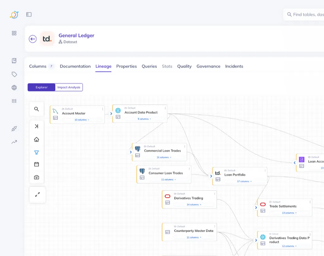Expand Account Master 10 columns dropdown
Viewport: 324px width, 256px height.
point(82,120)
